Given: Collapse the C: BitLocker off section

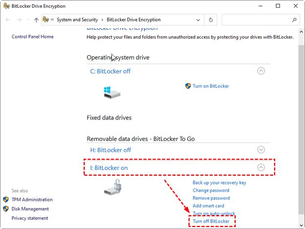Looking at the screenshot, I should tap(261, 71).
